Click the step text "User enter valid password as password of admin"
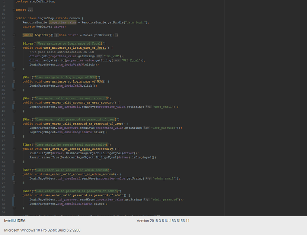307x235 pixels. tap(77, 191)
